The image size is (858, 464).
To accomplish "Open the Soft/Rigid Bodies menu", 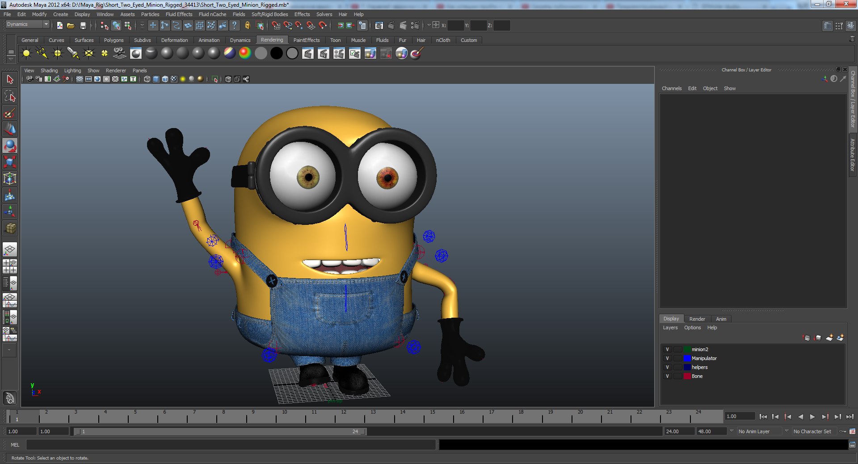I will 269,14.
